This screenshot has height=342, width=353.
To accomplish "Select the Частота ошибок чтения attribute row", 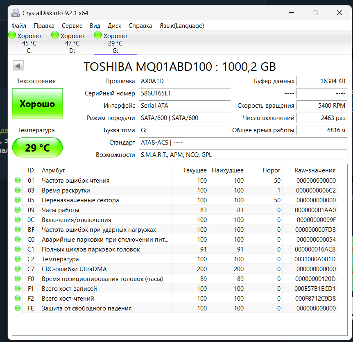I will pyautogui.click(x=175, y=180).
